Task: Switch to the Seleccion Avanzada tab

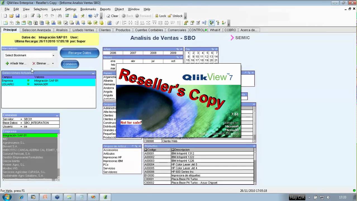Action: (36, 30)
